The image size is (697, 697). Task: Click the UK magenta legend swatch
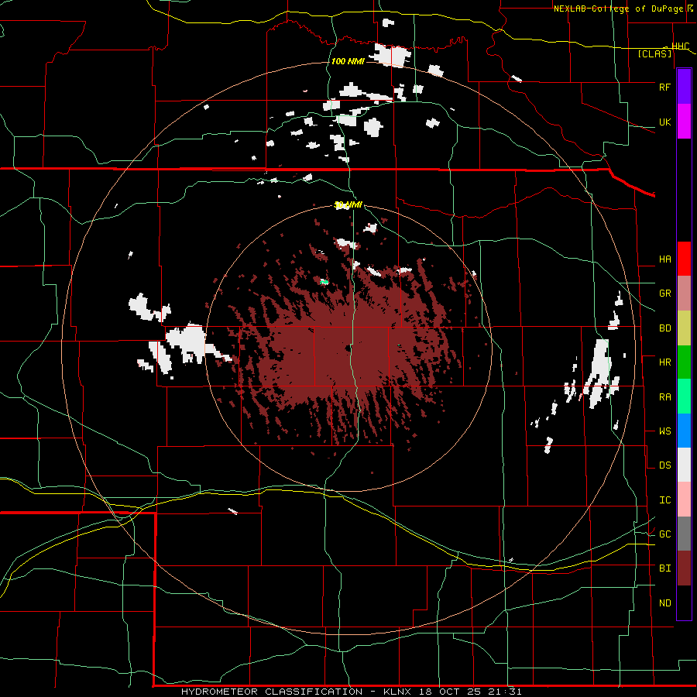pyautogui.click(x=684, y=122)
